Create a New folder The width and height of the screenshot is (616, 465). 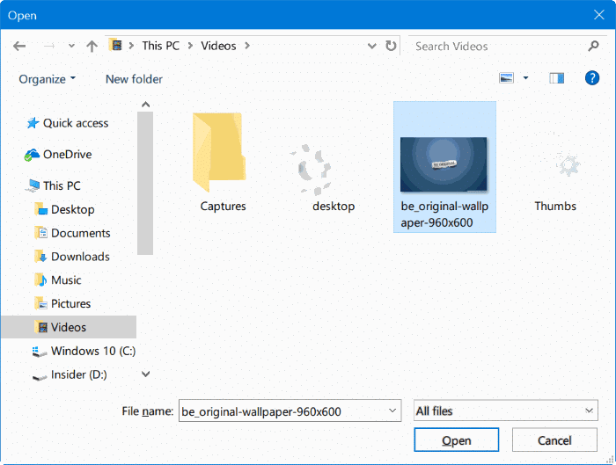134,79
